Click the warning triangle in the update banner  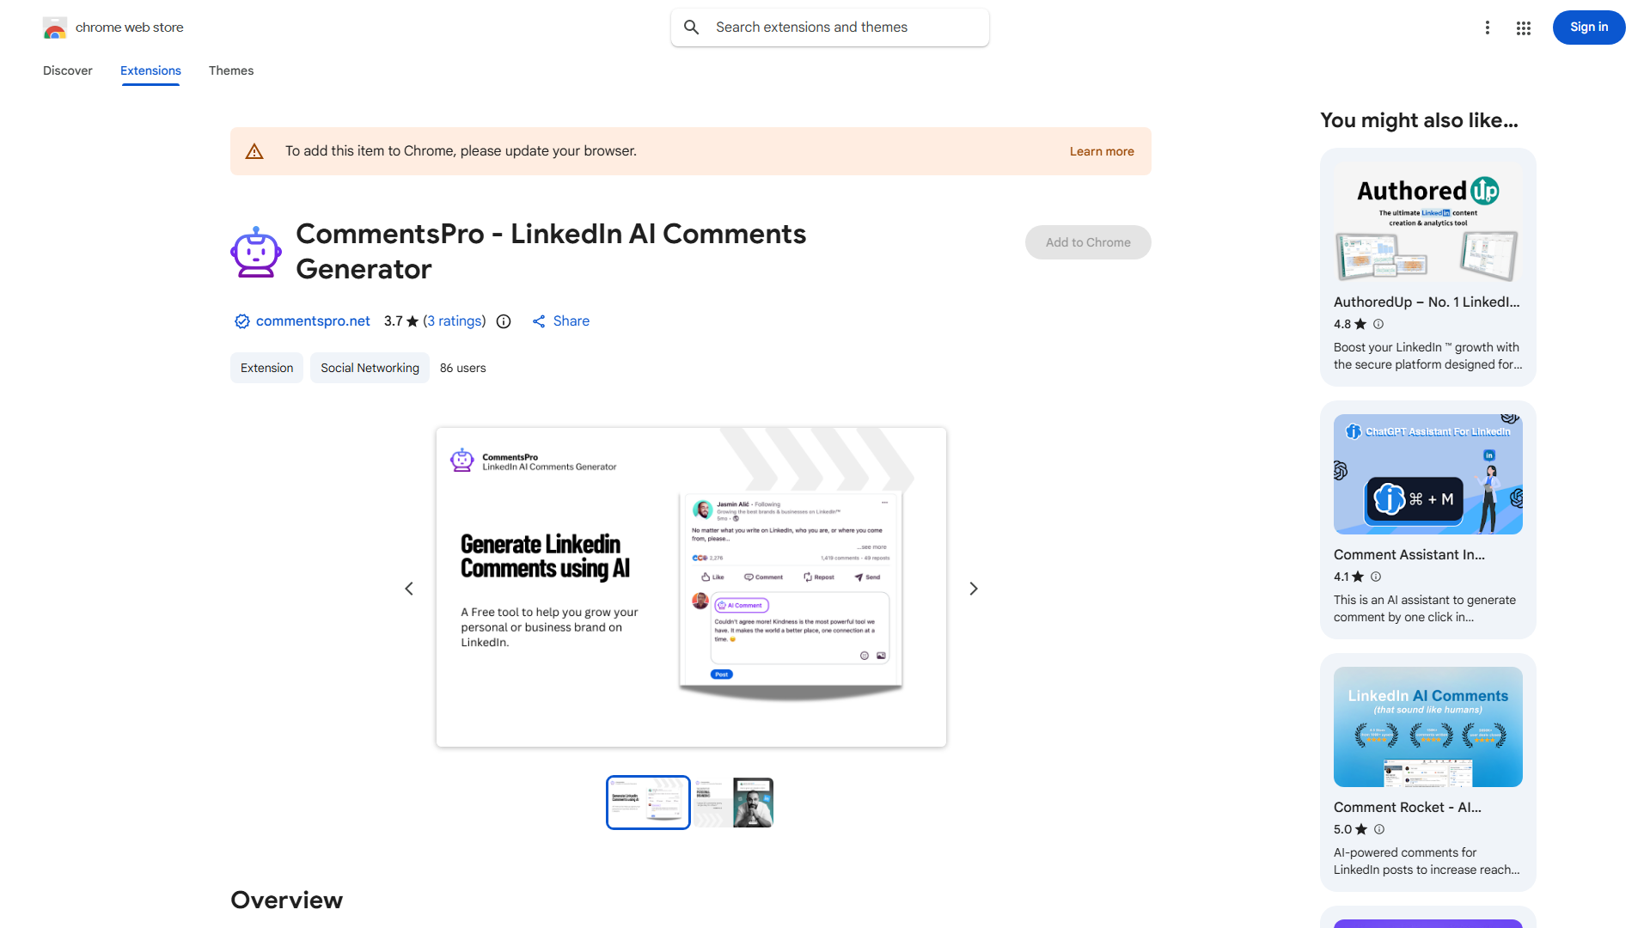(254, 150)
